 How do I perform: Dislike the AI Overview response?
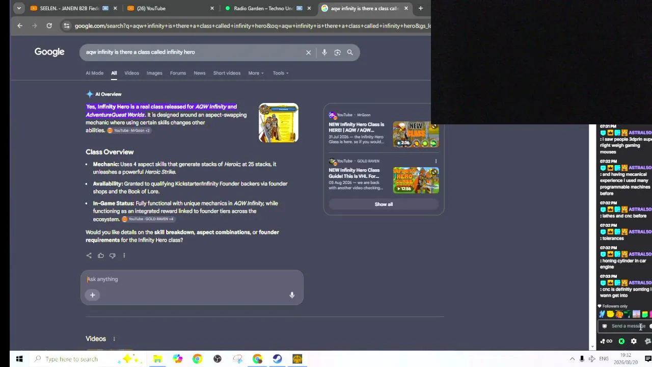[113, 255]
